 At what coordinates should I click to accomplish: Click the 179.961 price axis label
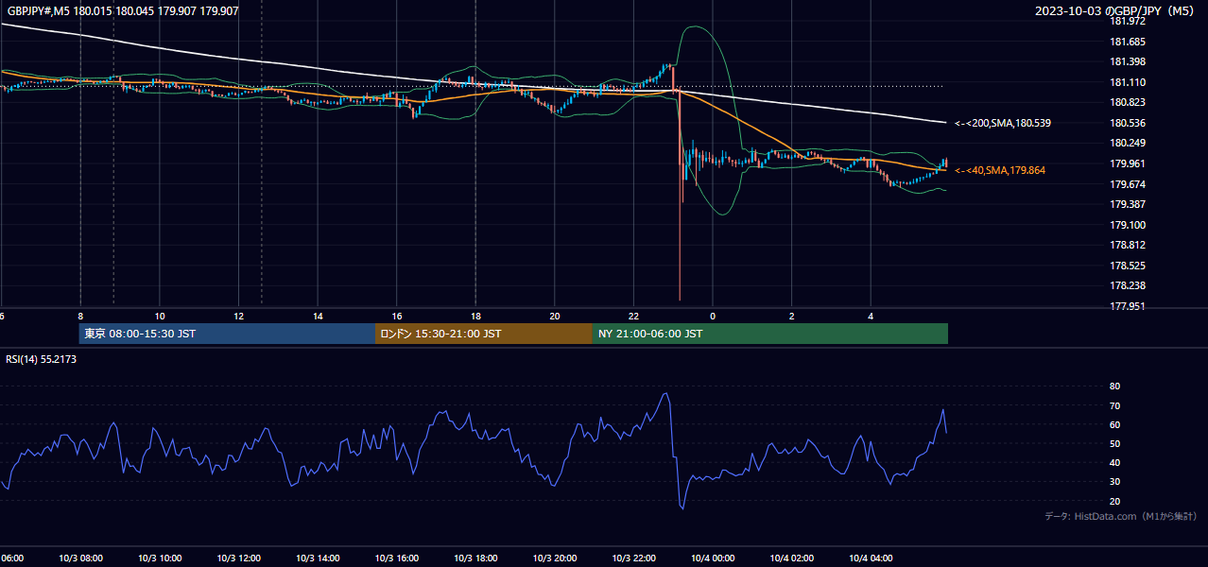[x=1127, y=163]
